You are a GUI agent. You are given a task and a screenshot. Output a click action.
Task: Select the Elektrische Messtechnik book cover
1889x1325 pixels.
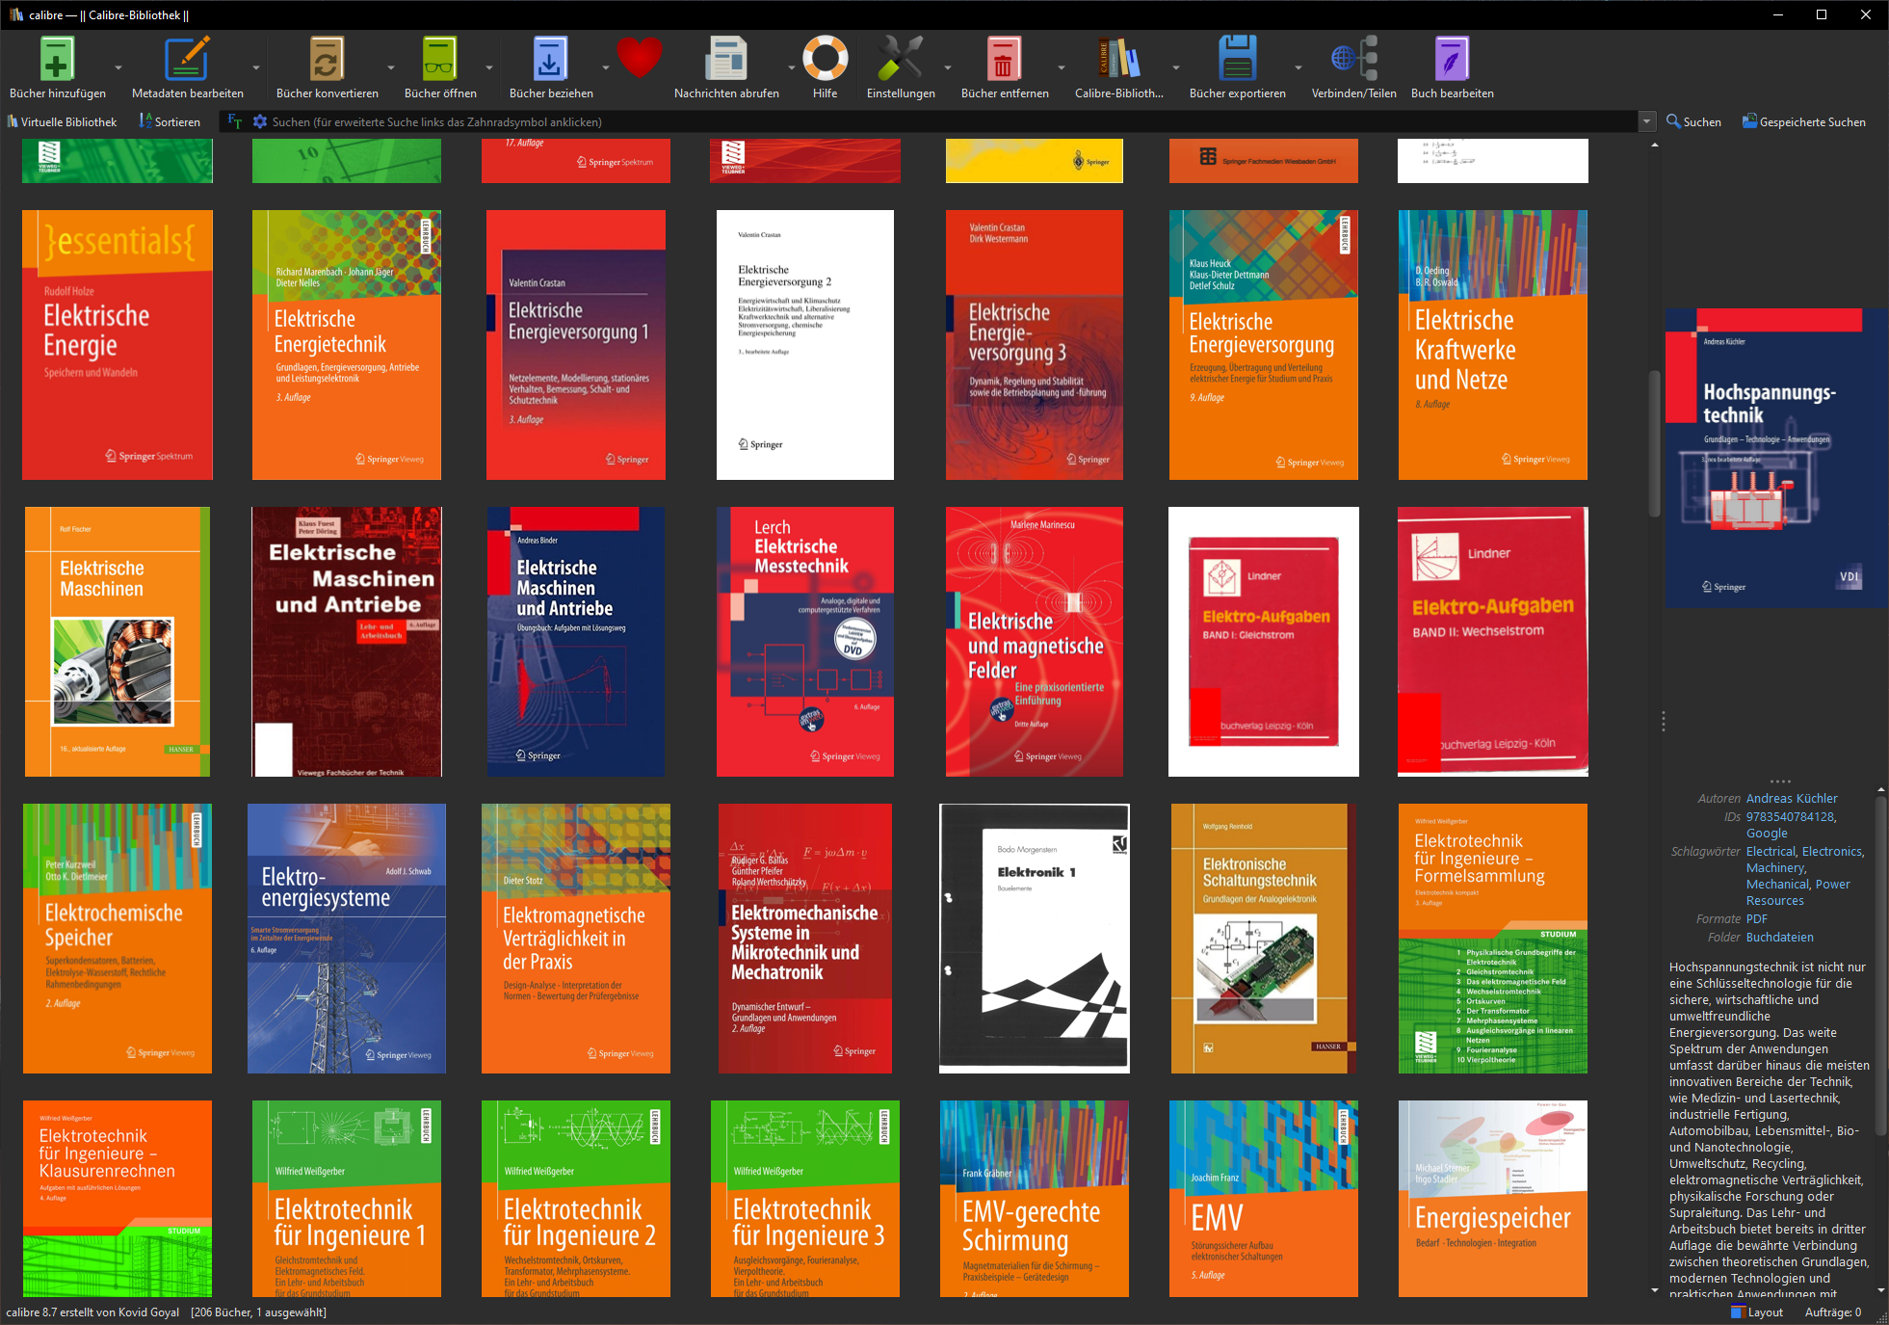coord(805,642)
